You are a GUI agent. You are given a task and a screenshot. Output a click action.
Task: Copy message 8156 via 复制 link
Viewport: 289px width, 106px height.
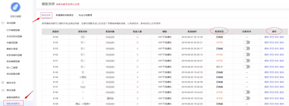(282, 37)
